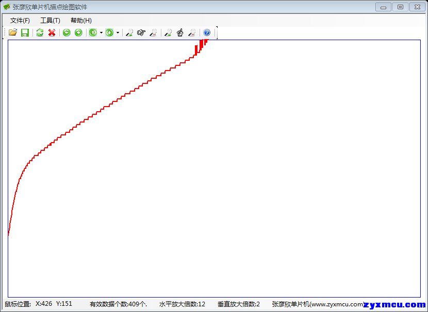Open the 工具(T) menu
Screen dimensions: 428x312
point(50,21)
